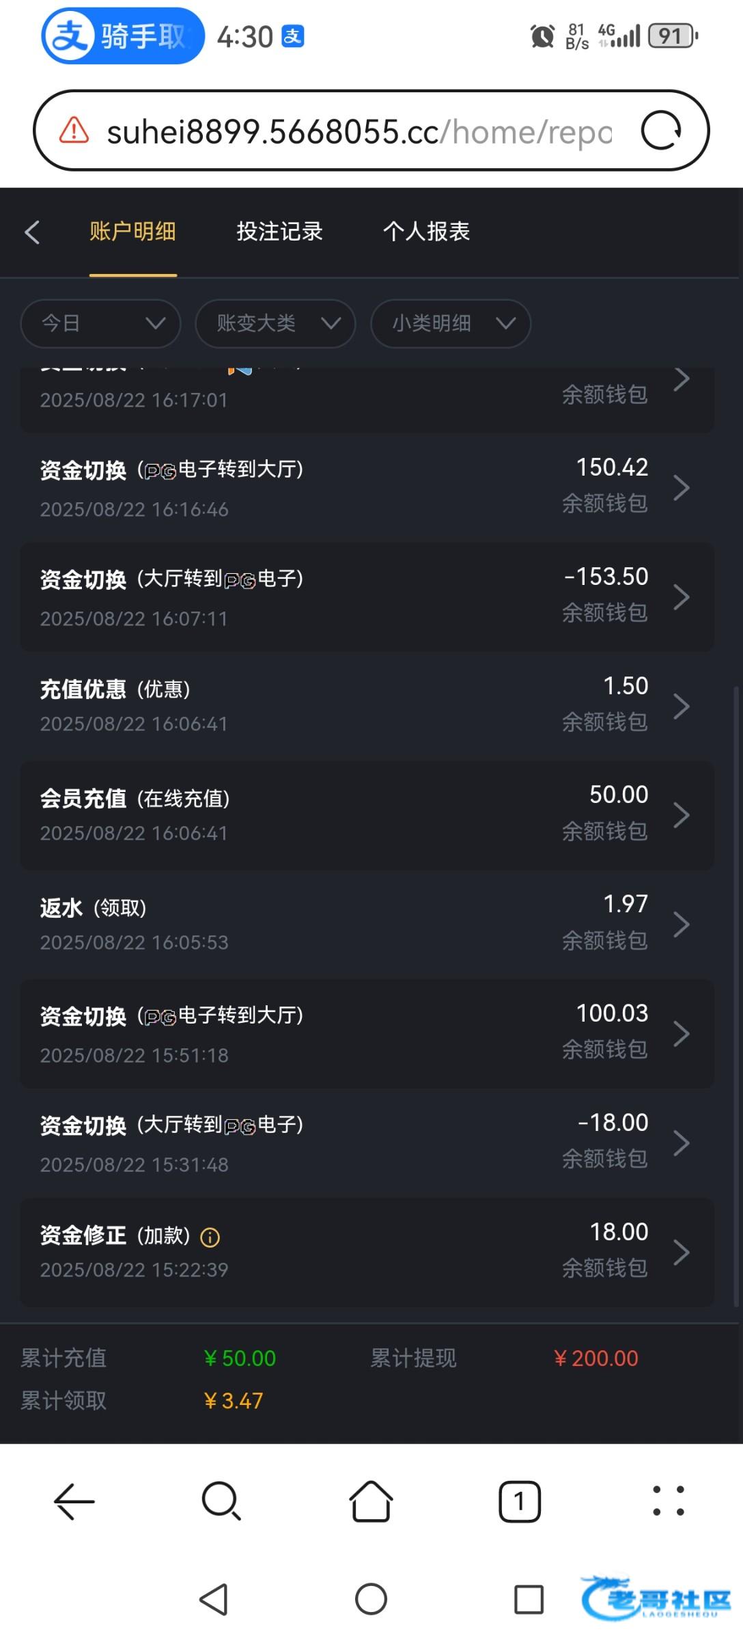Tap the URL address bar field
Viewport: 743px width, 1640px height.
(x=359, y=131)
